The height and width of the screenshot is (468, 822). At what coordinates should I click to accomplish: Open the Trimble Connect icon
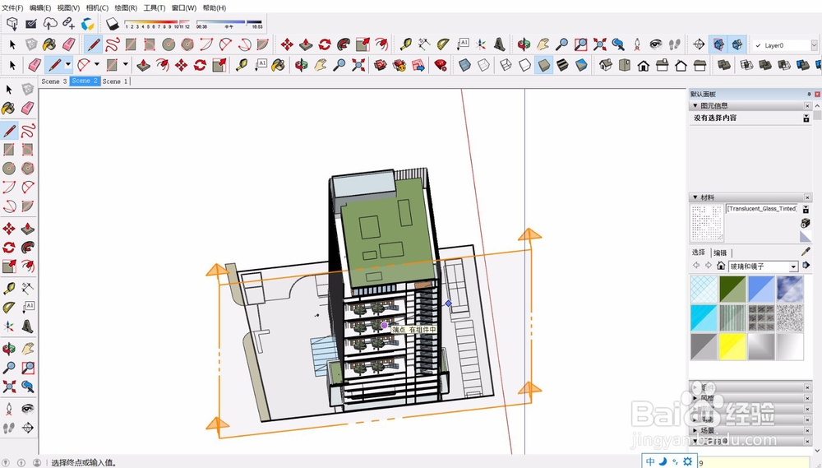[x=88, y=24]
